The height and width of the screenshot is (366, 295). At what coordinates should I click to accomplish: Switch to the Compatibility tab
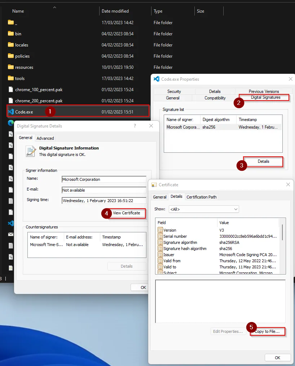215,98
